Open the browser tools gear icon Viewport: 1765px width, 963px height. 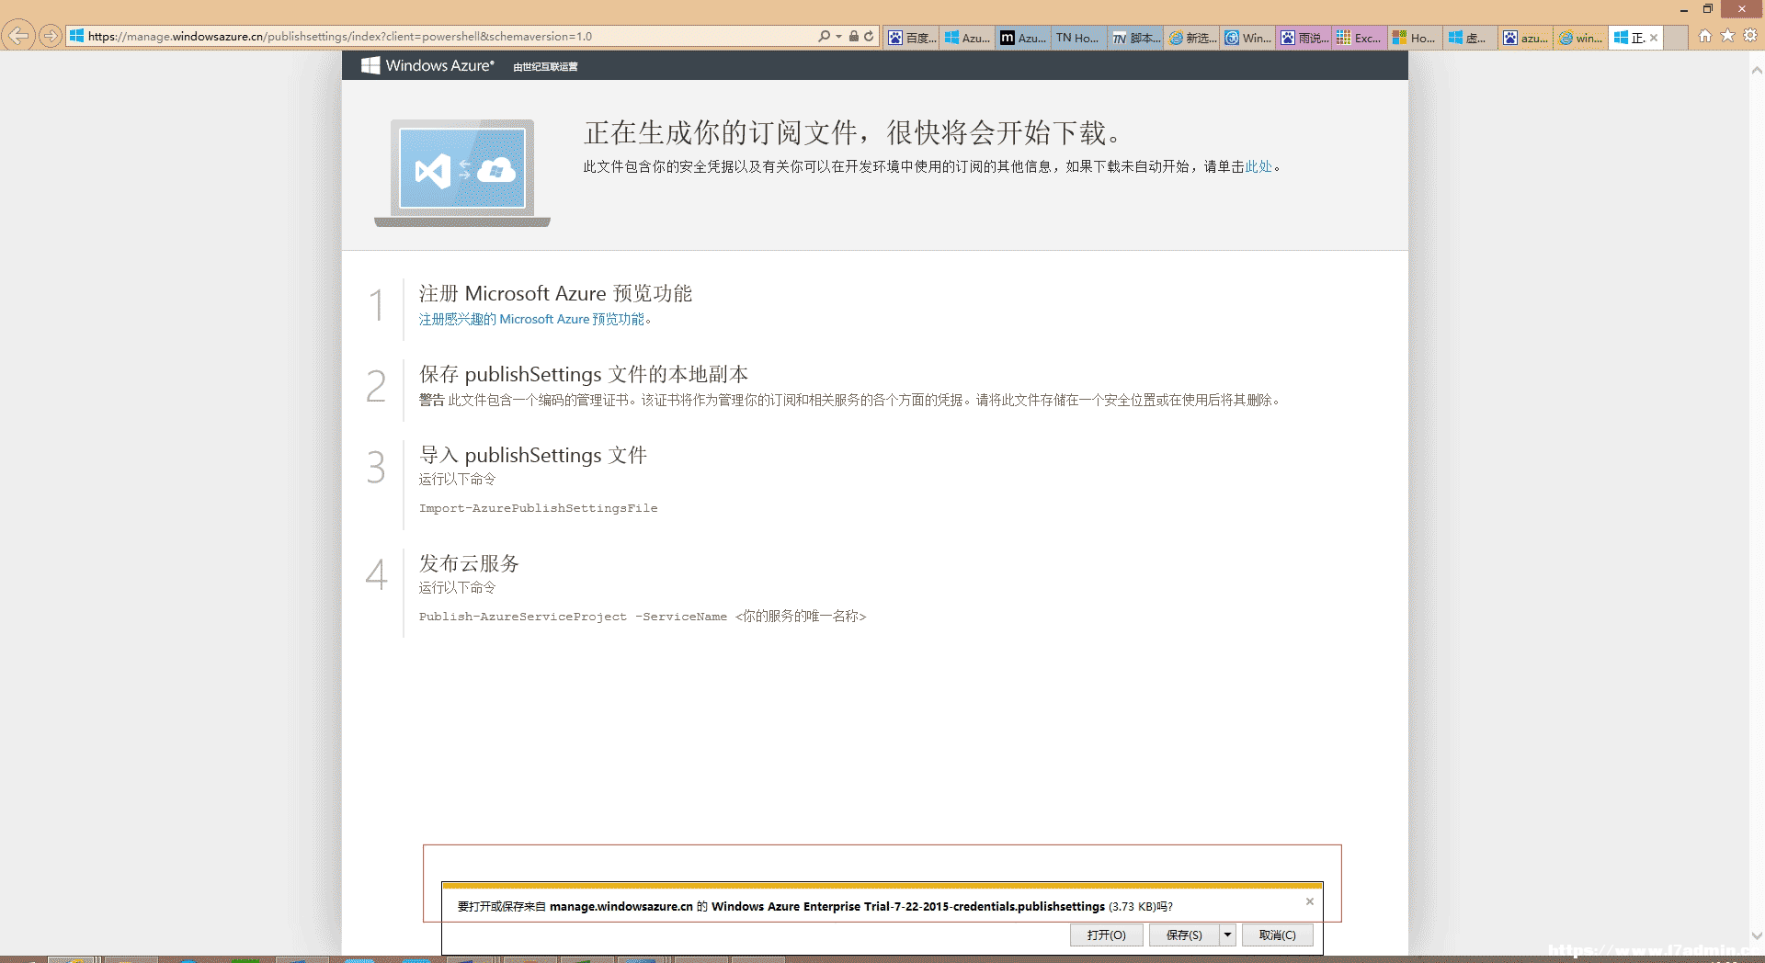point(1750,35)
